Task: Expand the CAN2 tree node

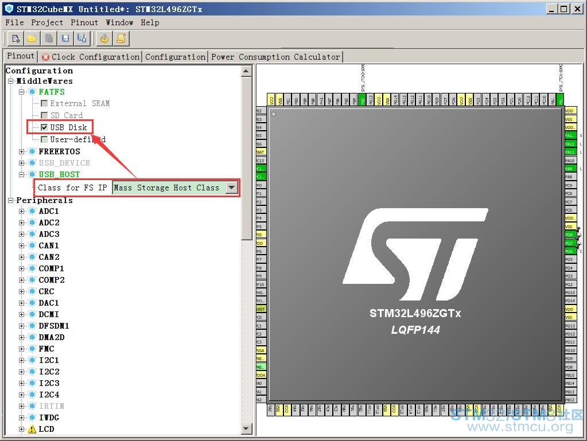Action: [x=22, y=257]
